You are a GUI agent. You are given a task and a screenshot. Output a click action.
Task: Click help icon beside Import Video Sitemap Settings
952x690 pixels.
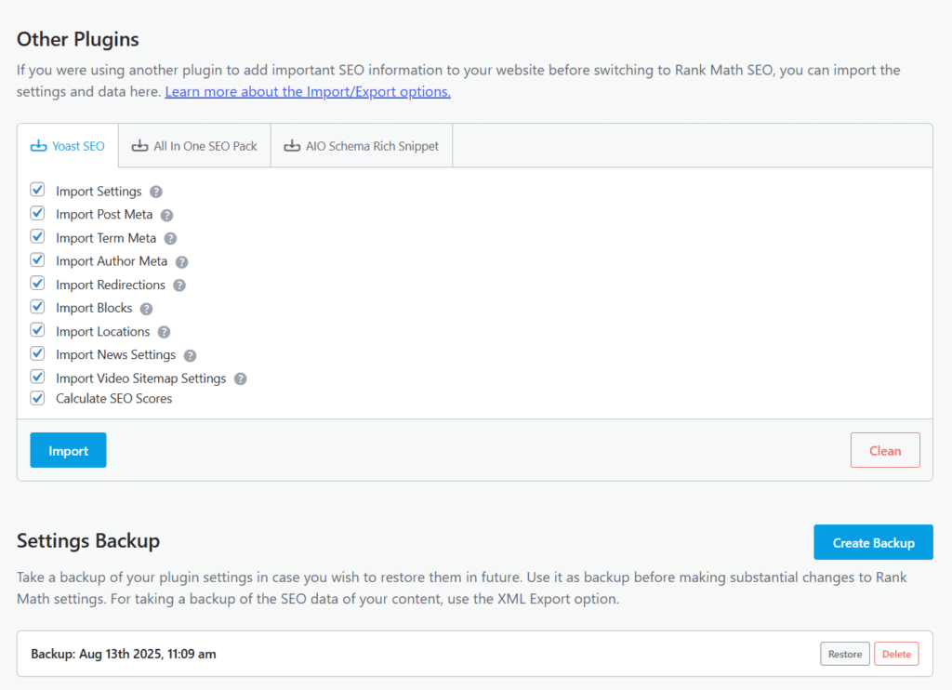[241, 379]
